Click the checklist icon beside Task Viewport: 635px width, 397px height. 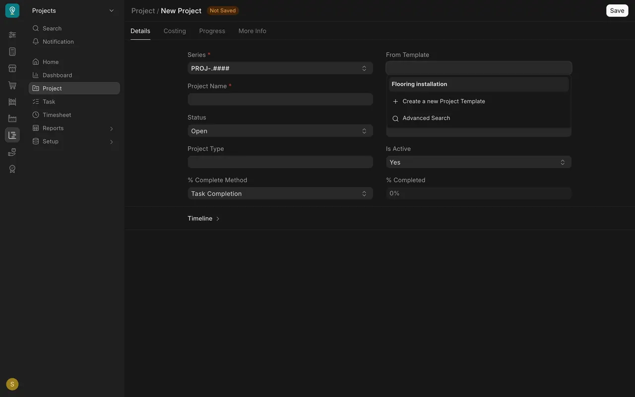pos(36,102)
